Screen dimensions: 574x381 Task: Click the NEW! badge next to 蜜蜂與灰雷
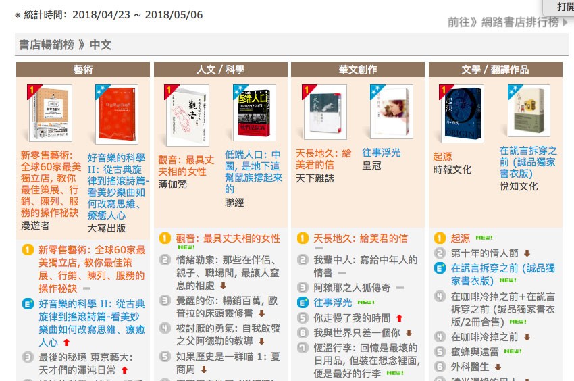(513, 351)
